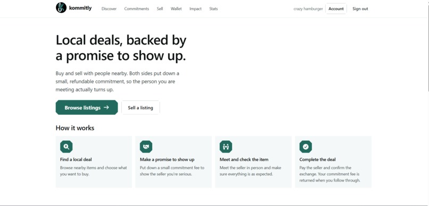Click the magnifier icon in Find a local deal
Viewport: 429px width, 206px height.
(x=66, y=147)
